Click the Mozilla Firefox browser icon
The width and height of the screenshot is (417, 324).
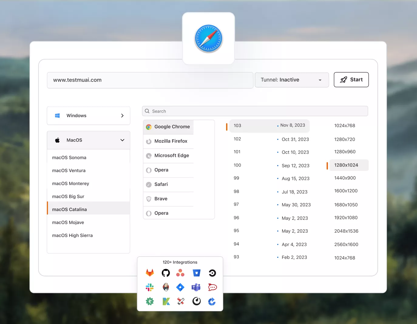[x=149, y=141]
